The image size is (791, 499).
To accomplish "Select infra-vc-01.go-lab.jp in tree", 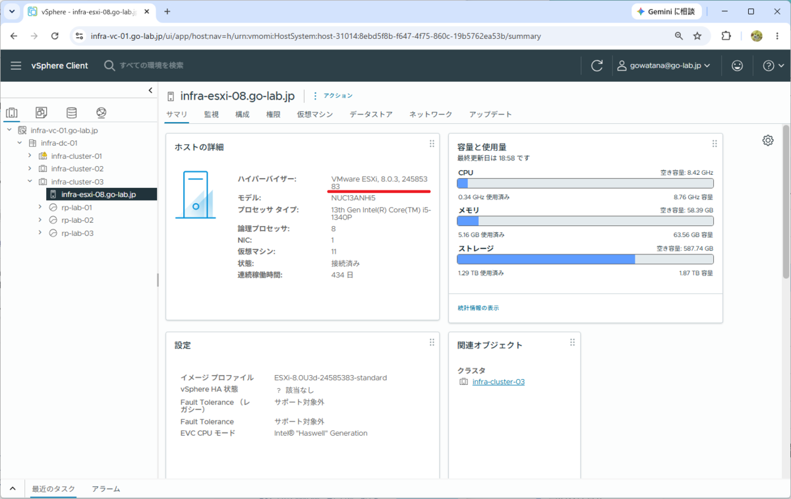I will [64, 131].
